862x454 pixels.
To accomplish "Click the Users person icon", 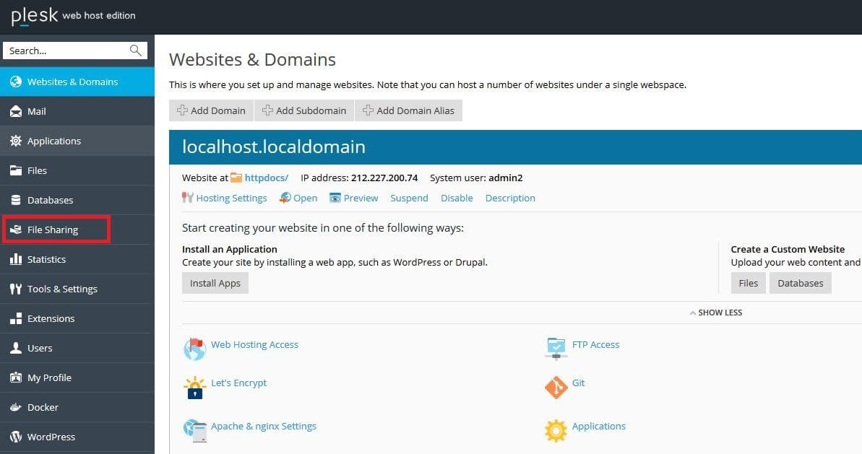I will point(16,348).
